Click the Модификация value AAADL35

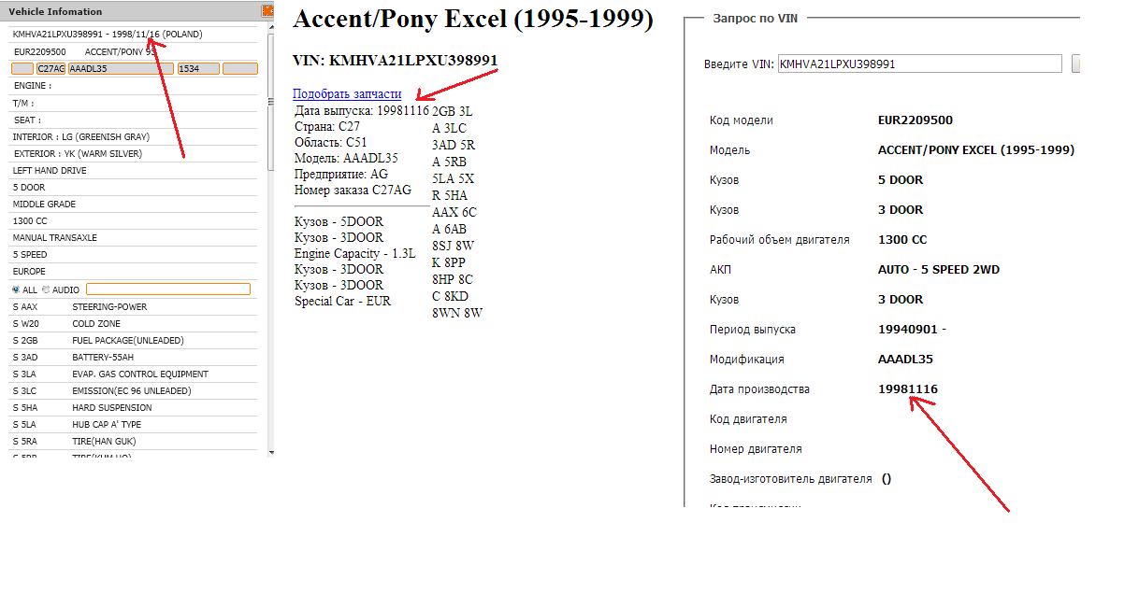click(905, 360)
